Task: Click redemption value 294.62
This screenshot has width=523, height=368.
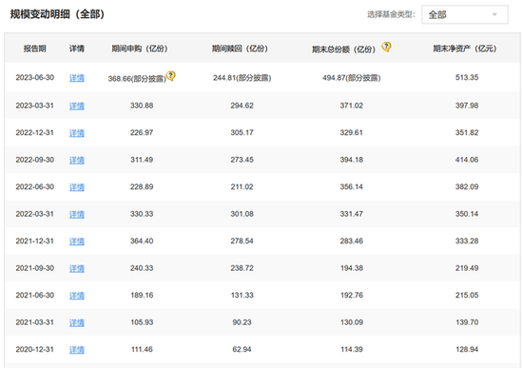Action: point(242,106)
